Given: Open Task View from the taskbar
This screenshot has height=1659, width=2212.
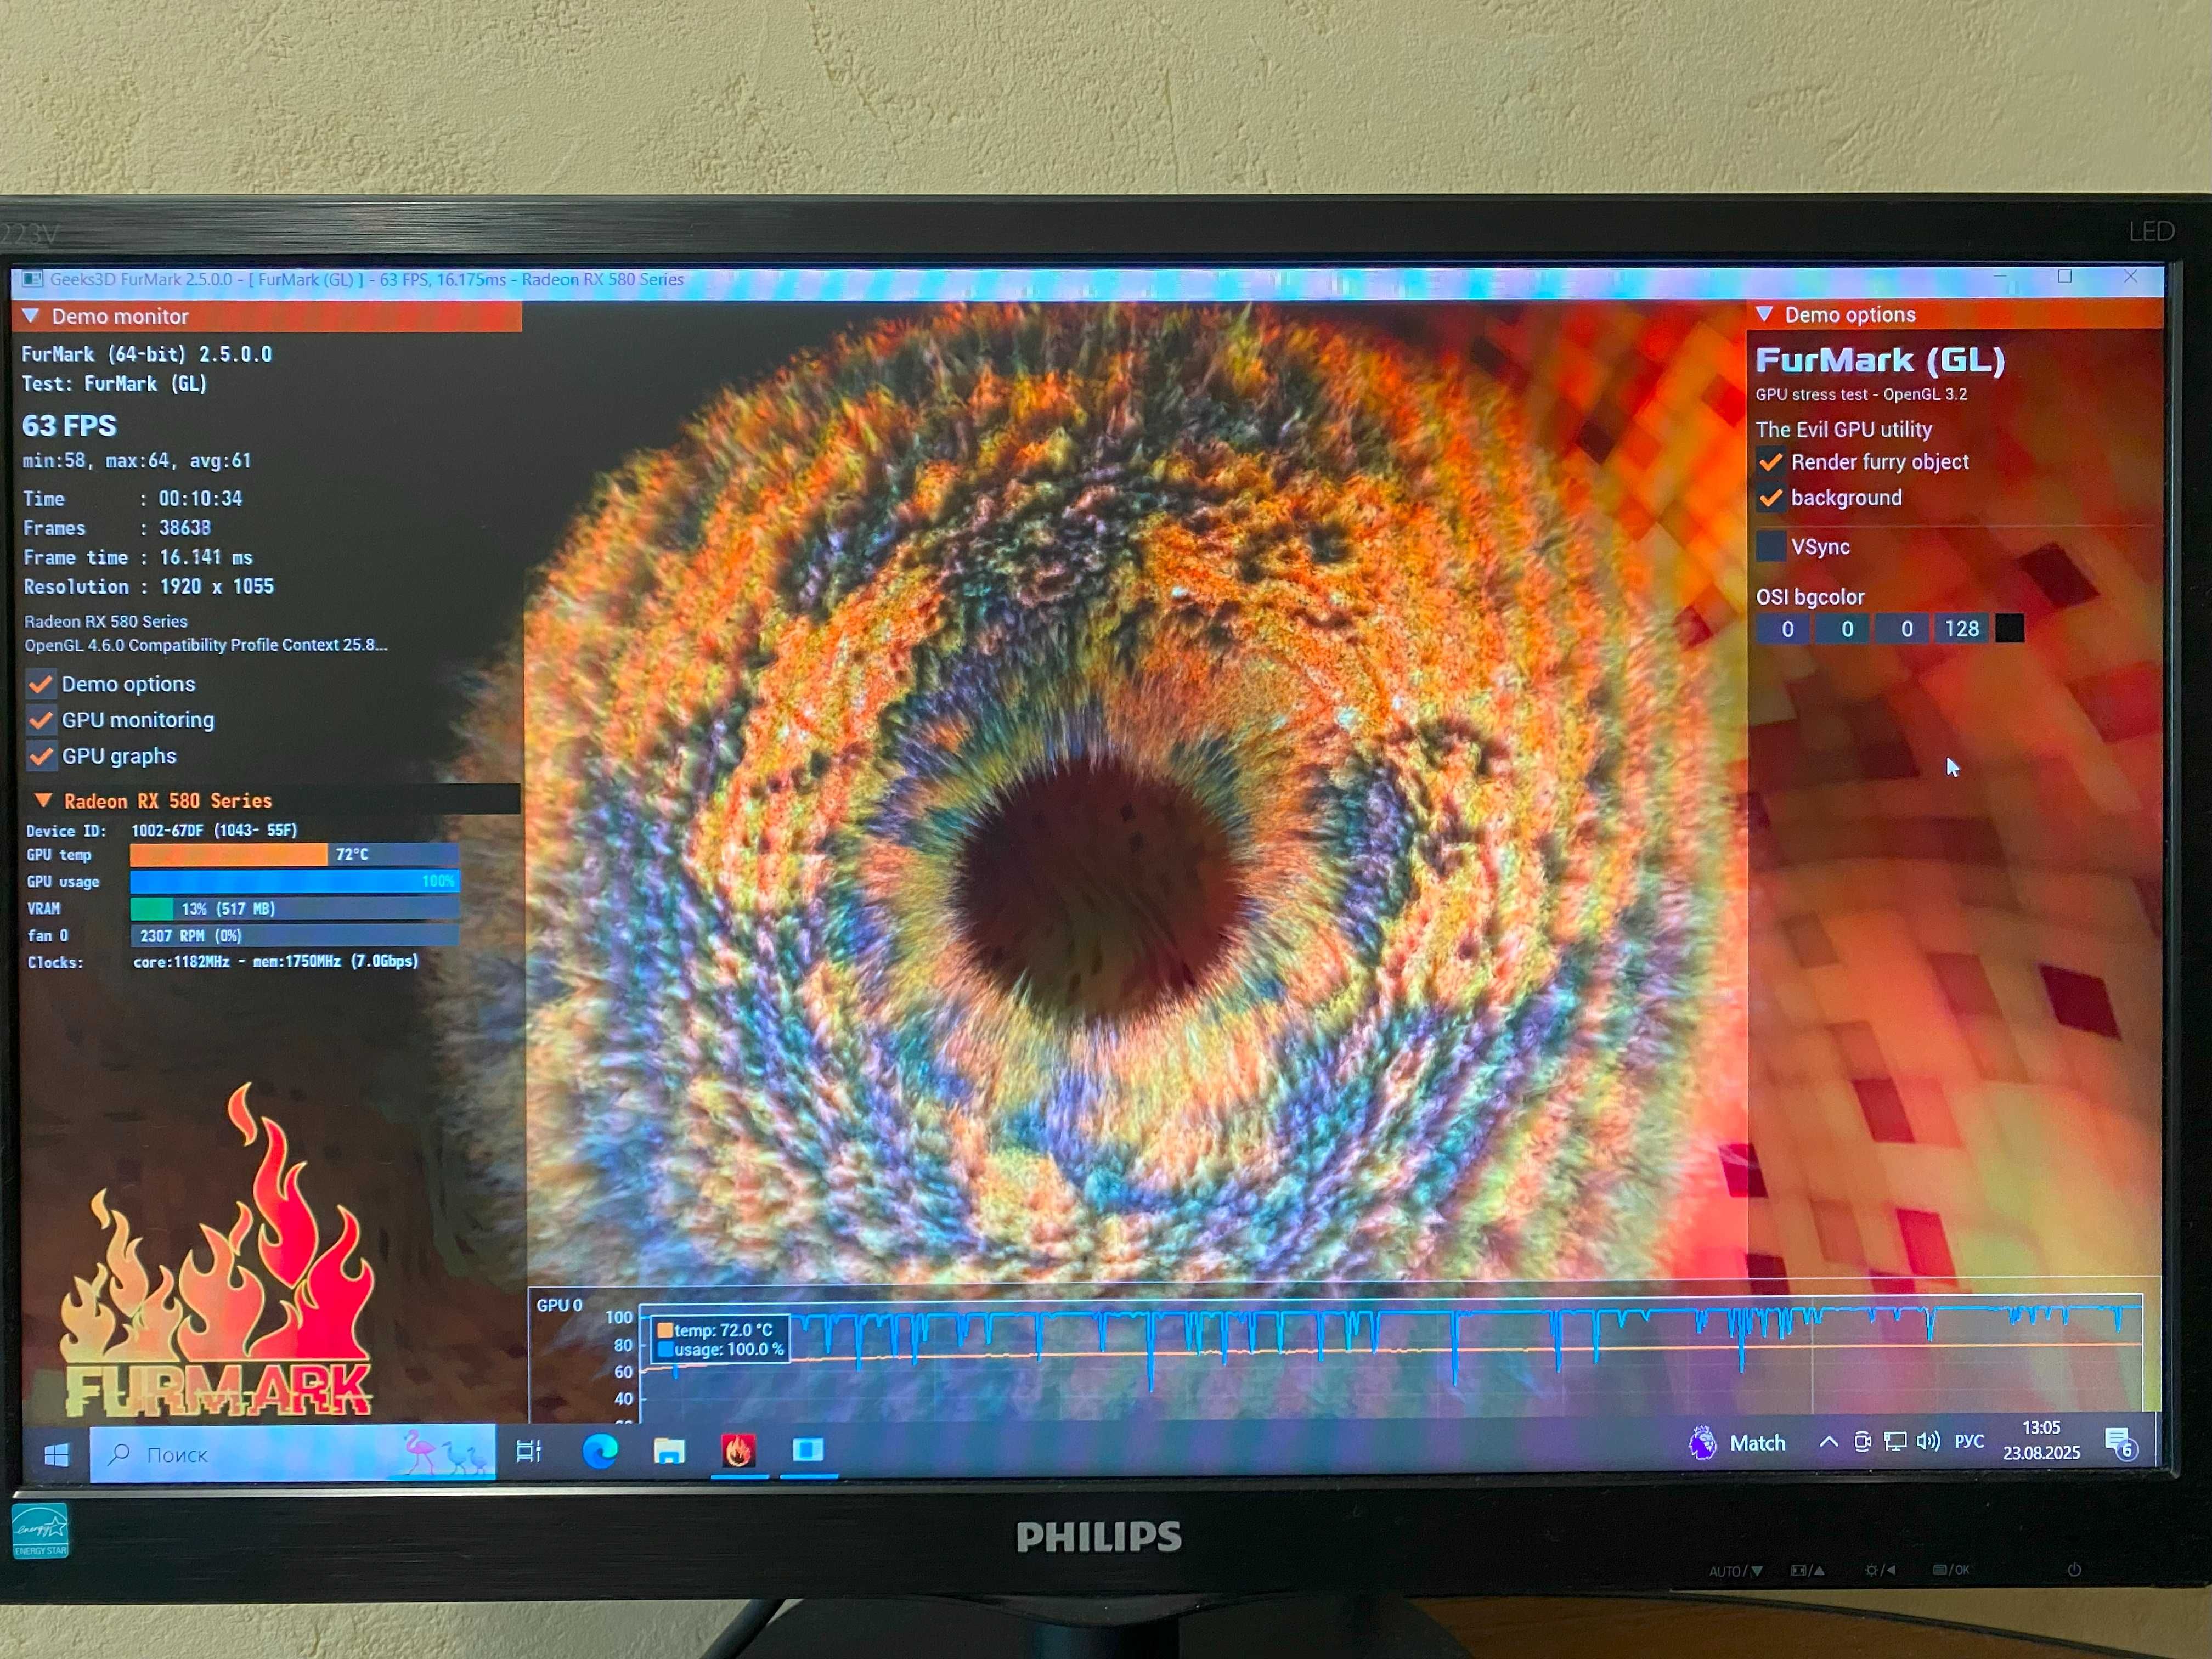Looking at the screenshot, I should pos(528,1451).
